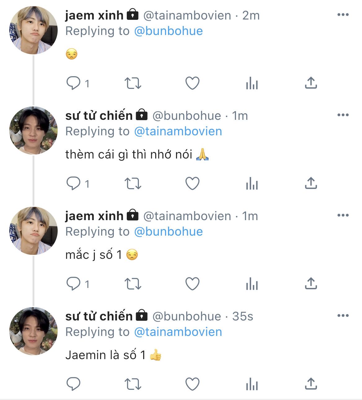The image size is (362, 400).
Task: Open sư tử chiến avatar on last tweet
Action: 33,331
